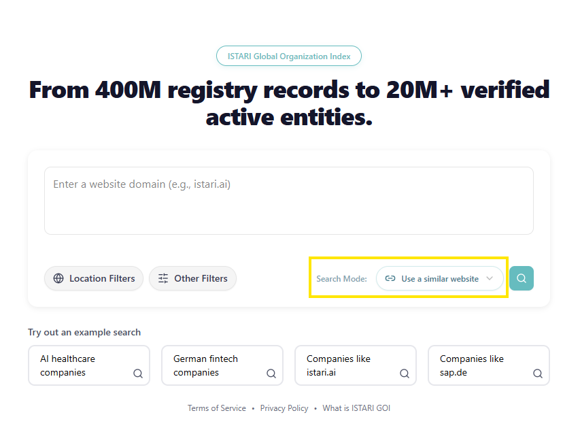Click magnifier icon on Companies like sap.de card

[537, 374]
